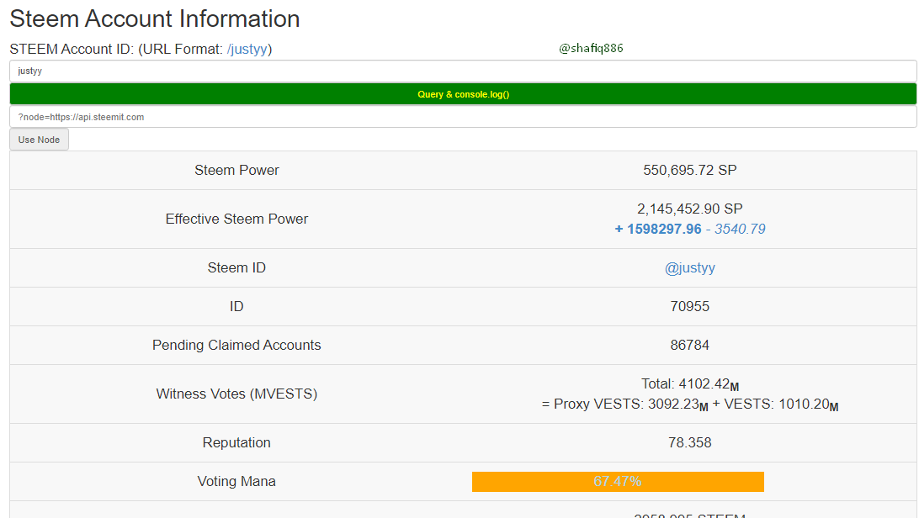Select the 550,695.72 SP value
Image resolution: width=919 pixels, height=518 pixels.
[x=690, y=171]
